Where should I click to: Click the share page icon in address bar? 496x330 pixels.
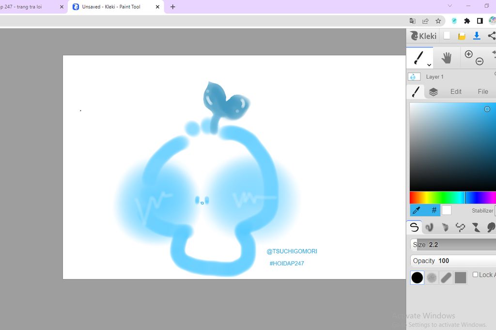tap(425, 21)
